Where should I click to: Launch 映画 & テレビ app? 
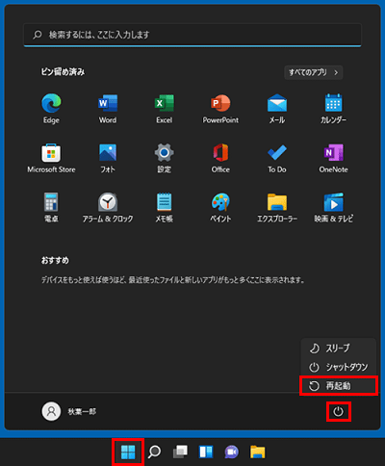pos(334,207)
